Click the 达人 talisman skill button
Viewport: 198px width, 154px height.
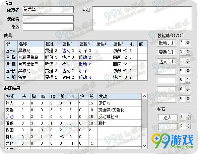168,118
